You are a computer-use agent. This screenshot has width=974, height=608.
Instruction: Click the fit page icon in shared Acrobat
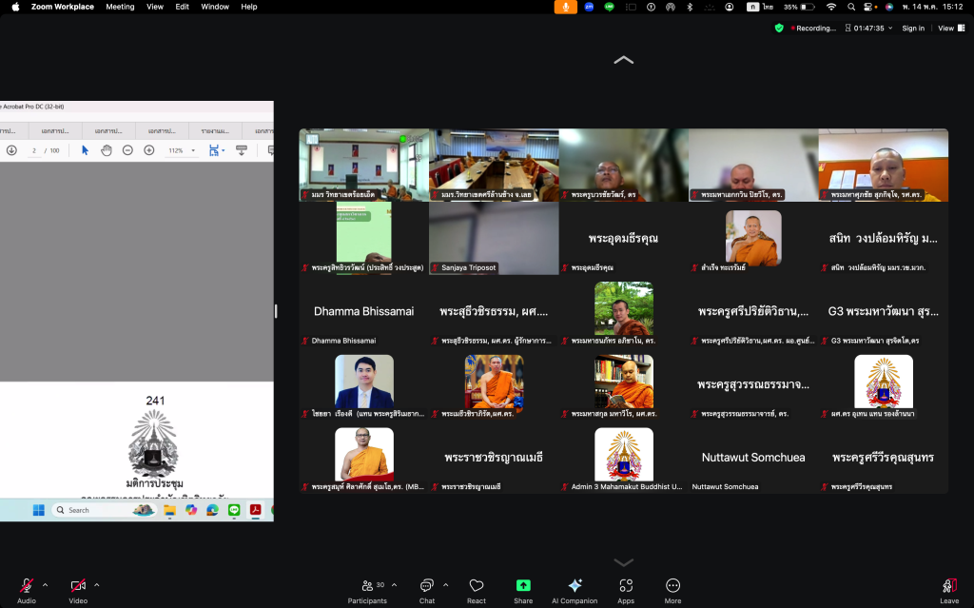click(214, 150)
